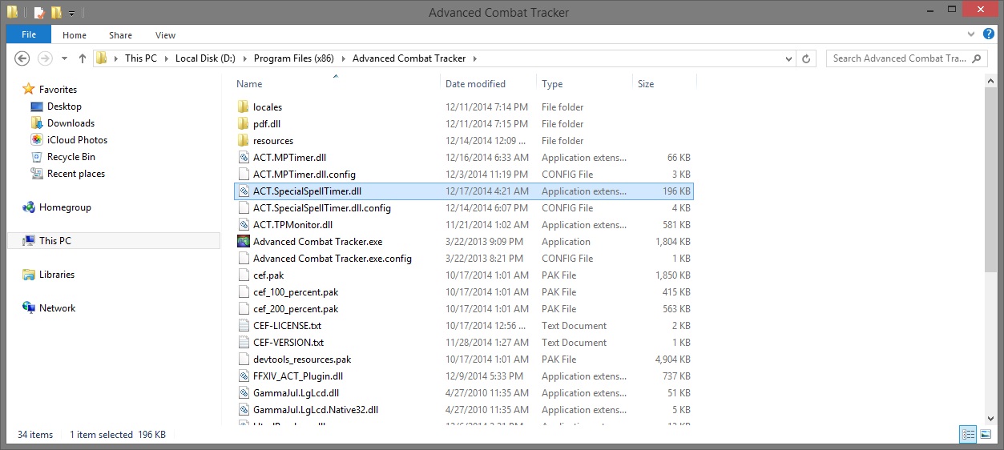Sort by the Size column header
1004x450 pixels.
(x=646, y=84)
